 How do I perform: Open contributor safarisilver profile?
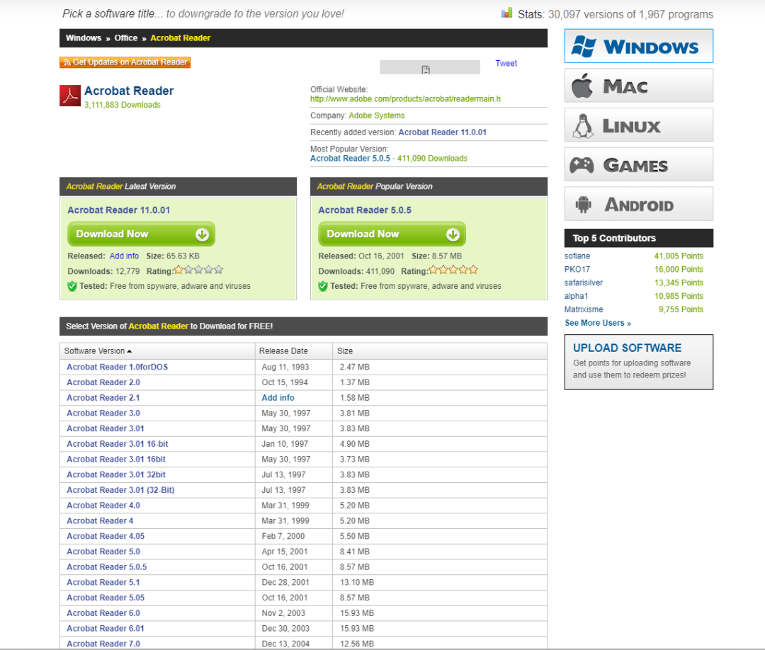[584, 283]
